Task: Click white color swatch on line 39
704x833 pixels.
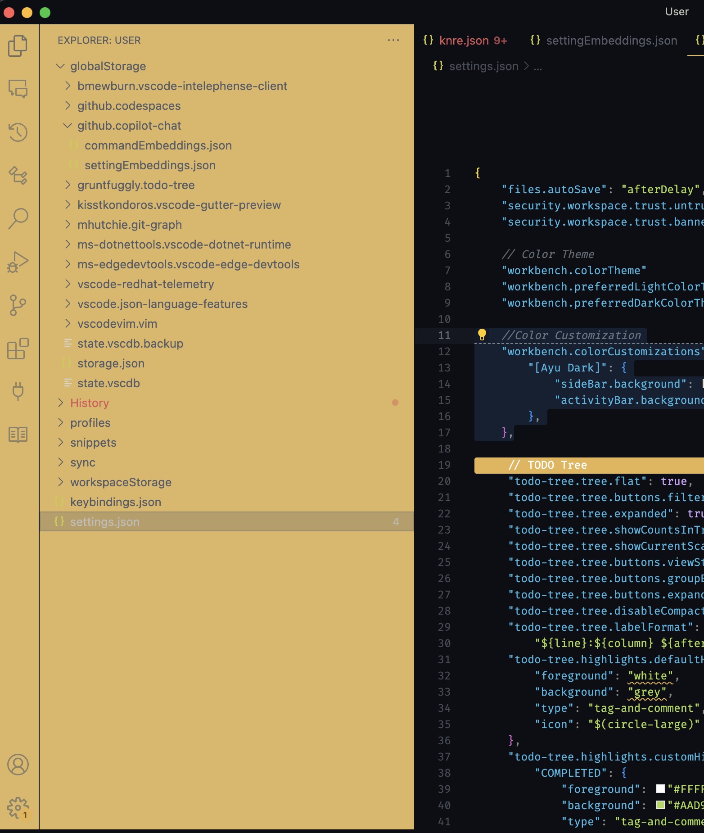Action: click(660, 789)
